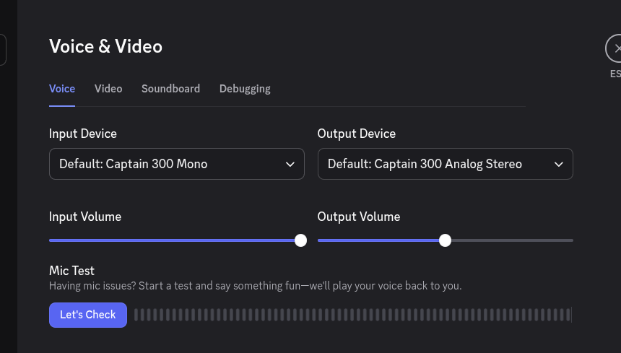
Task: Switch to the Voice tab
Action: click(62, 89)
